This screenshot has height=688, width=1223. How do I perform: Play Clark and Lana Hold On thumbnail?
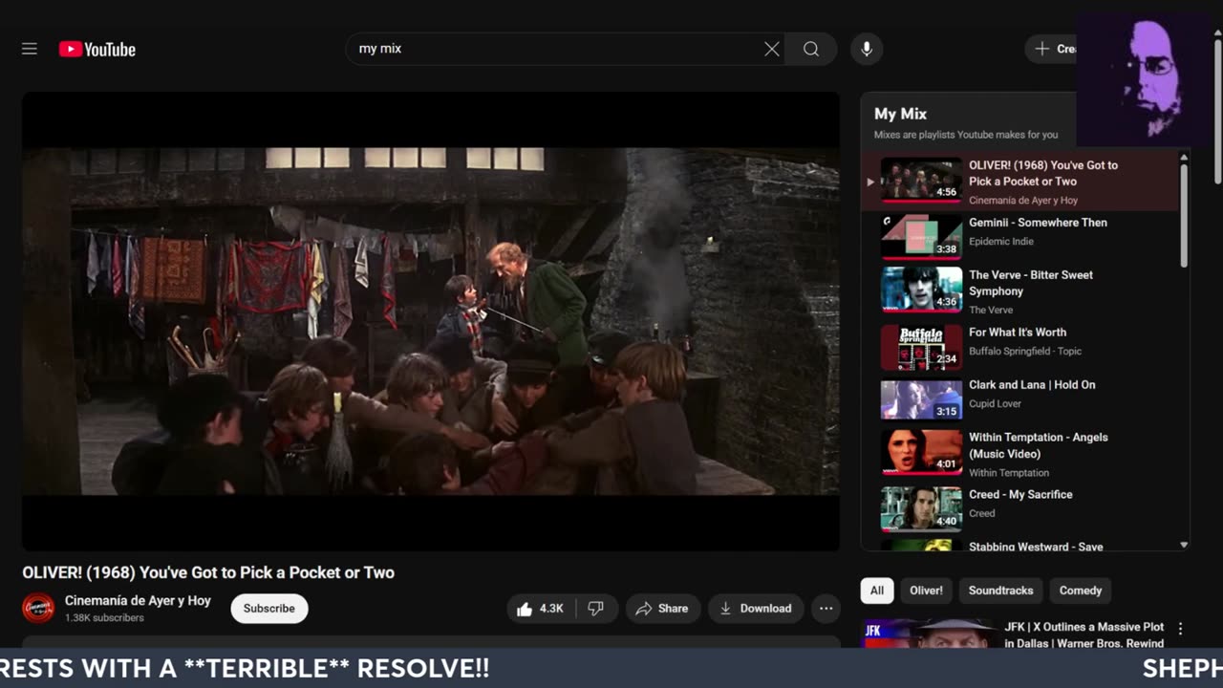tap(921, 399)
